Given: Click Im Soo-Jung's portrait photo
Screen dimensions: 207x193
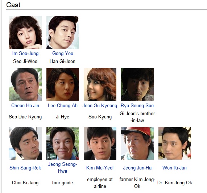Looking at the screenshot, I should (25, 33).
